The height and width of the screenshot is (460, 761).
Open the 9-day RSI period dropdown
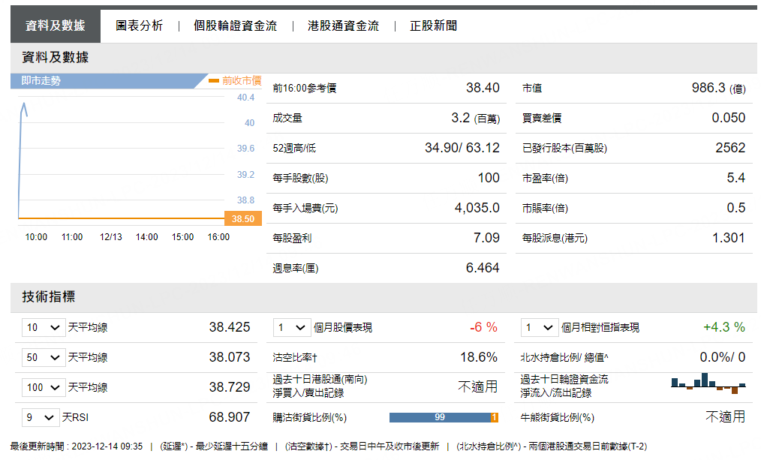[41, 418]
